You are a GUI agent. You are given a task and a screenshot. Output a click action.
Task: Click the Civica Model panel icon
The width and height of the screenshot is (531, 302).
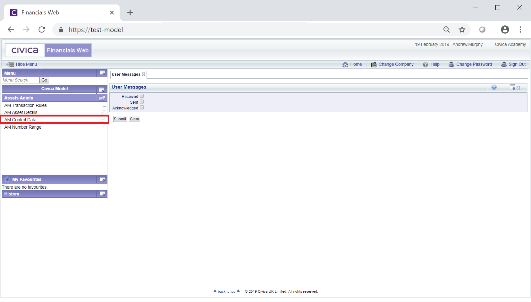(x=102, y=90)
